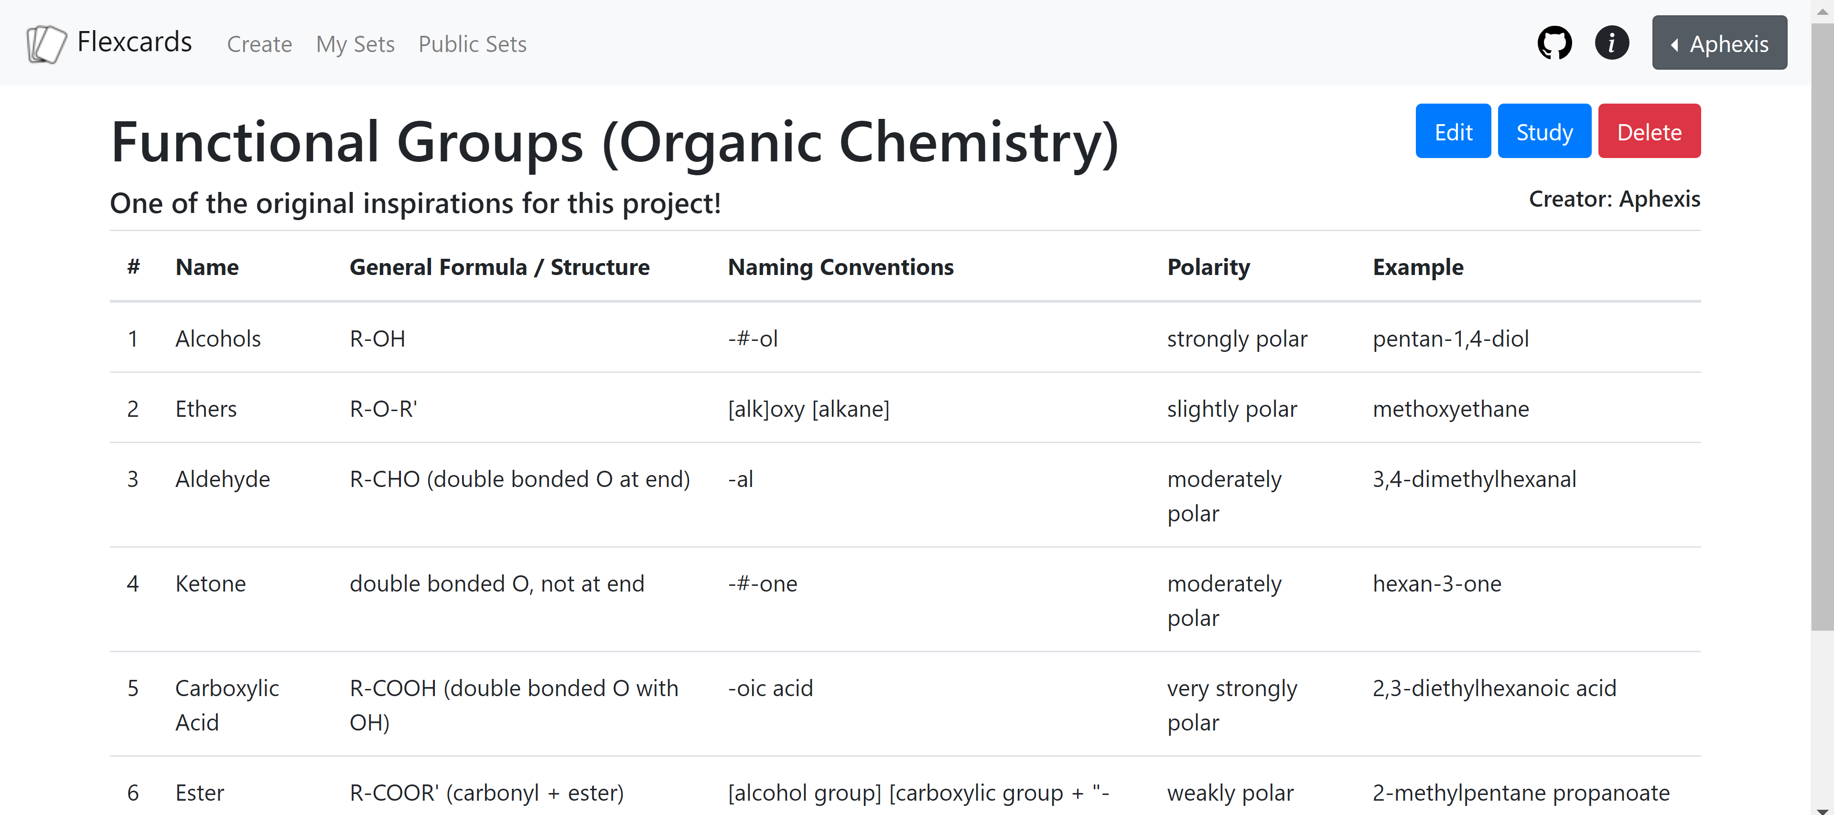Start studying with the Study button
This screenshot has width=1834, height=815.
coord(1543,132)
